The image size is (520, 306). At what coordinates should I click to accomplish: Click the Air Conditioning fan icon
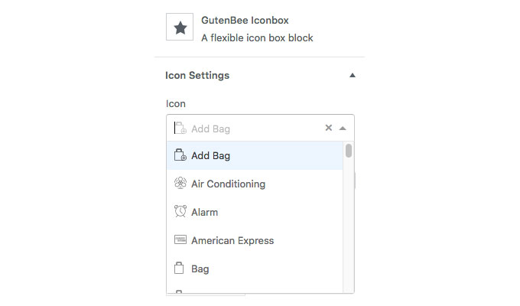(x=180, y=183)
